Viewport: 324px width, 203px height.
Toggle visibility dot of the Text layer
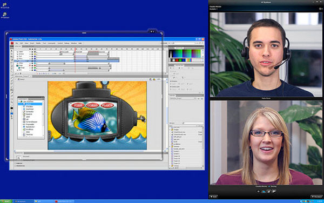coord(30,56)
